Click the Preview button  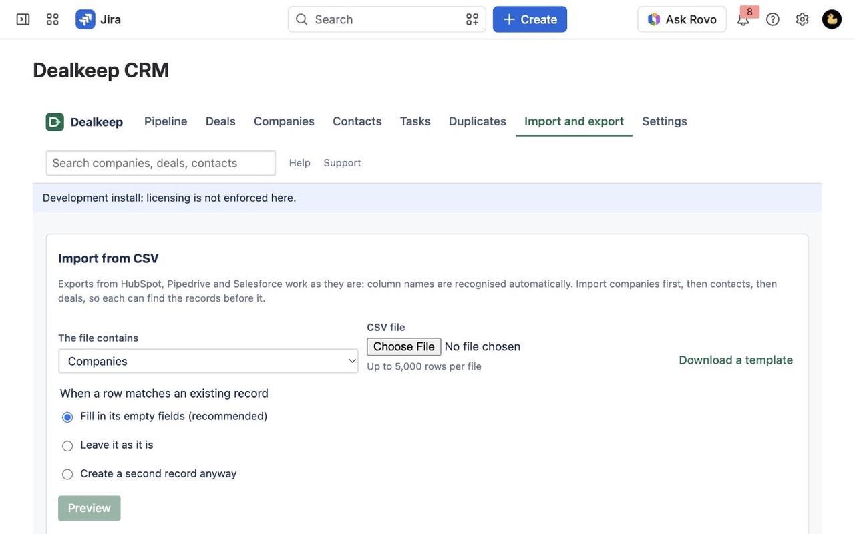(90, 508)
